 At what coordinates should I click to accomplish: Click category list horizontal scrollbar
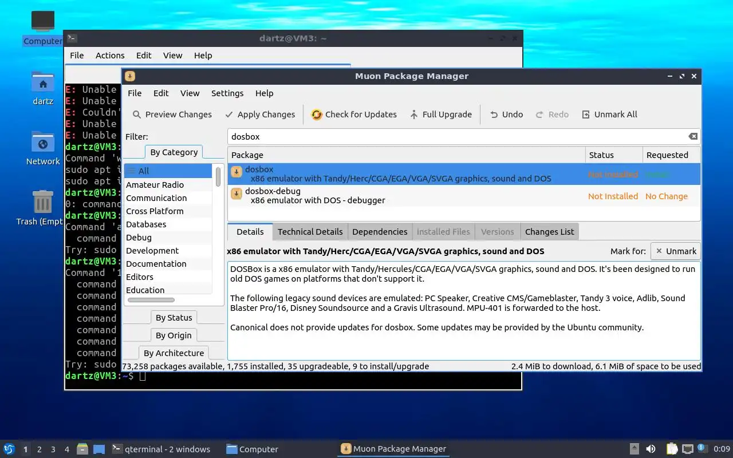coord(151,300)
